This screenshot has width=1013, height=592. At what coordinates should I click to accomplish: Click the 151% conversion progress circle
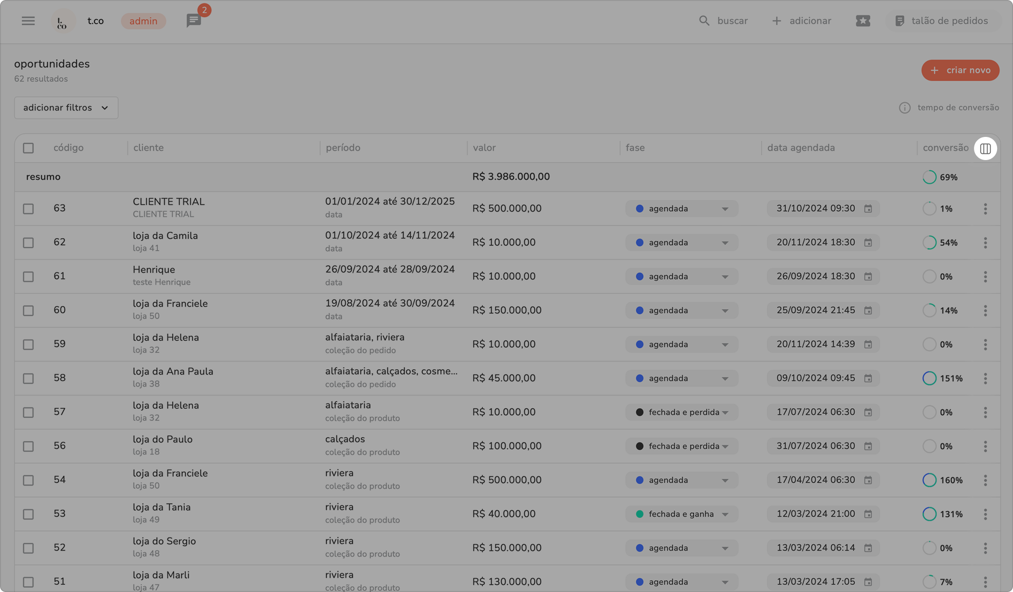pyautogui.click(x=929, y=378)
